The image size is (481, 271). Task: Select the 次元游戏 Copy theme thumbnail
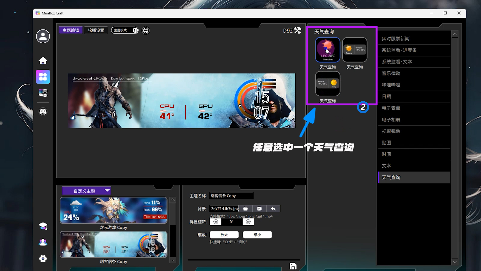pyautogui.click(x=113, y=210)
